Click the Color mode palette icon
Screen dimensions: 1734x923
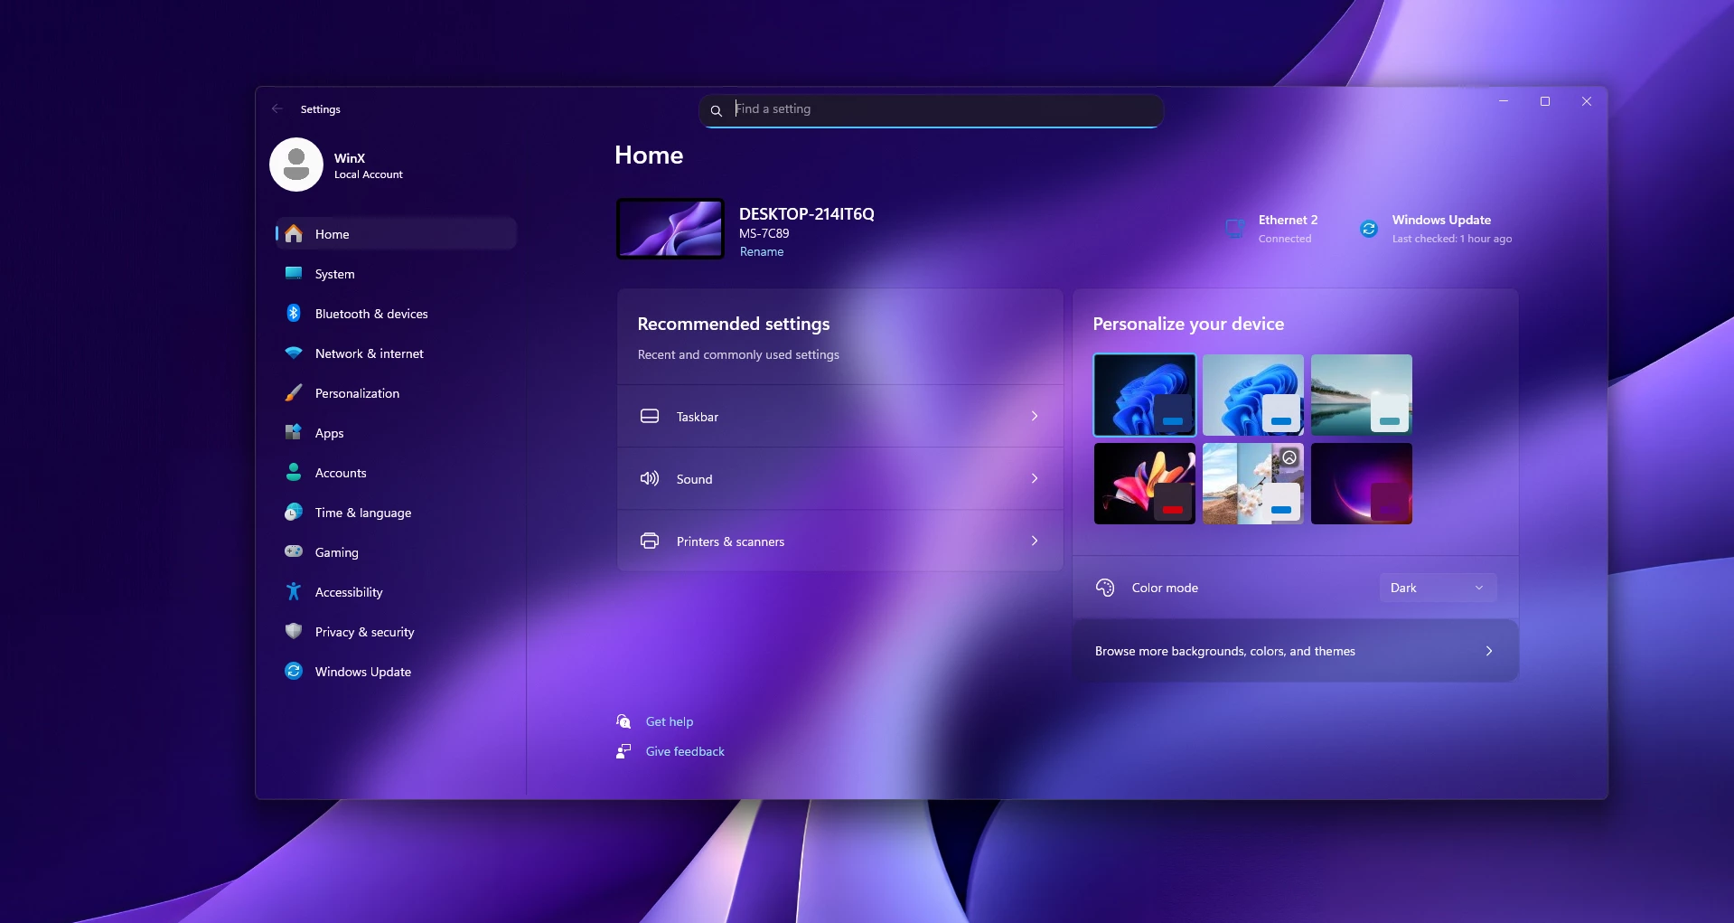(1105, 588)
